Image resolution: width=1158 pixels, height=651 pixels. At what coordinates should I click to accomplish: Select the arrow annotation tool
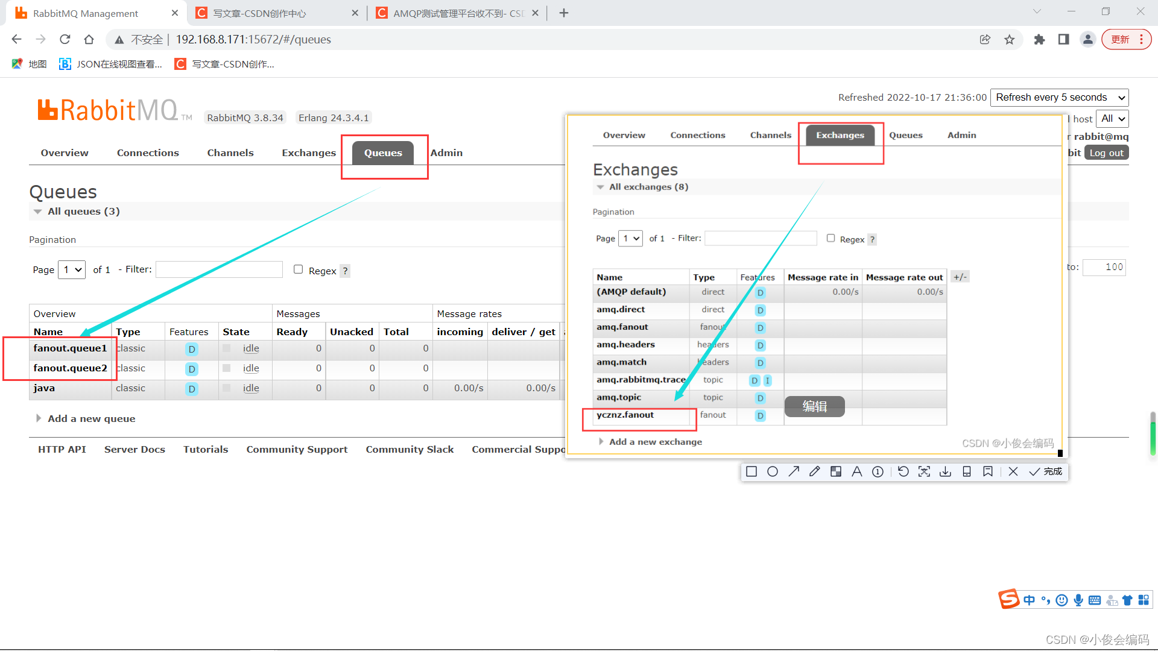[x=794, y=471]
